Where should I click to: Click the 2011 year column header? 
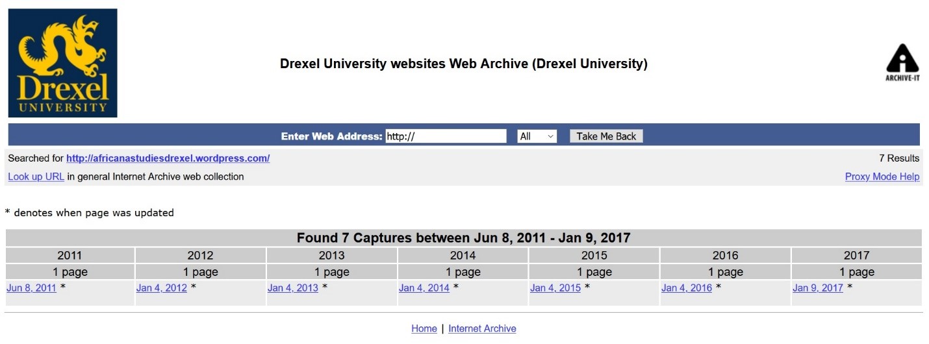point(70,255)
